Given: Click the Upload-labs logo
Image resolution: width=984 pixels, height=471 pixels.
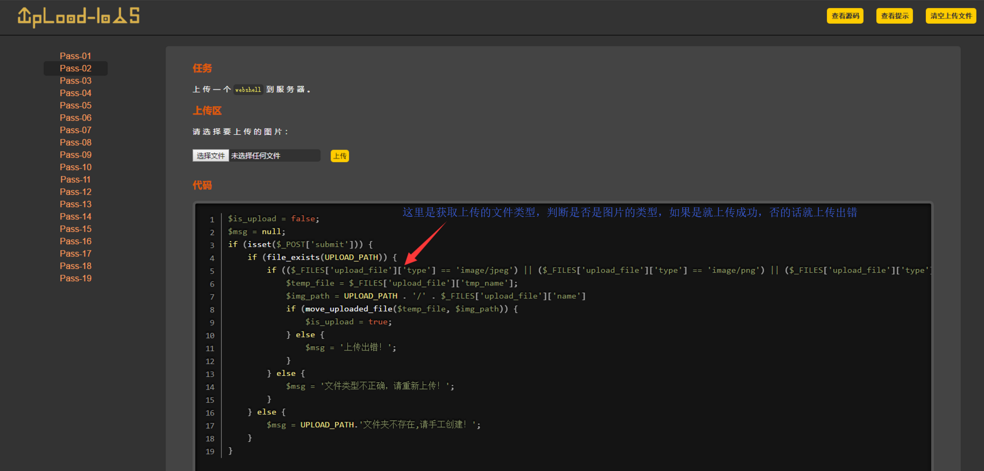Looking at the screenshot, I should point(79,17).
